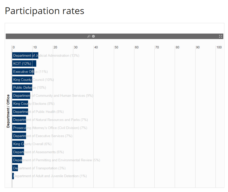The image size is (228, 192).
Task: Select the Public Defense bar
Action: 22,88
